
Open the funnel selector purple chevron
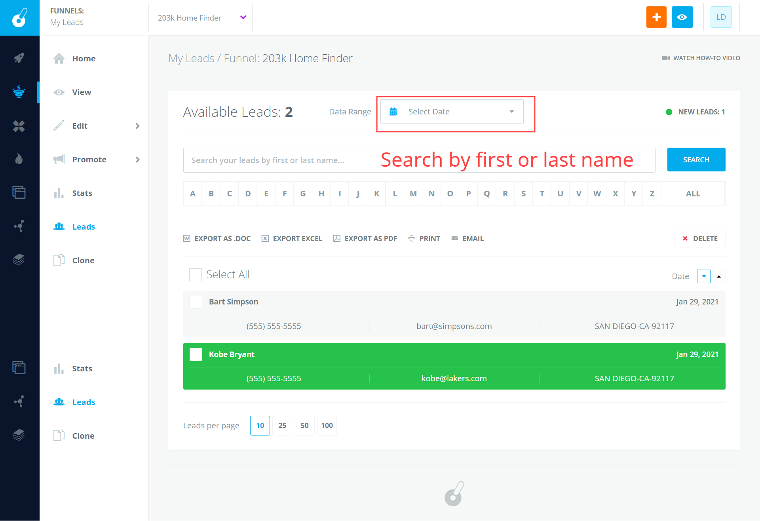tap(243, 17)
